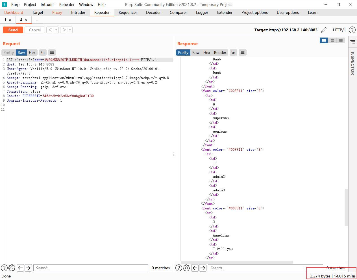The height and width of the screenshot is (280, 357).
Task: Open the Learn tab
Action: click(313, 12)
